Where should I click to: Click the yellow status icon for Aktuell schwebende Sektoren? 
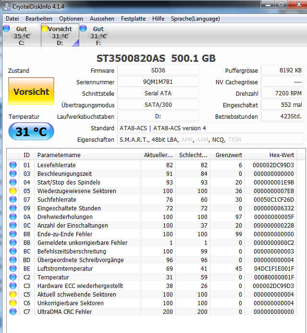pyautogui.click(x=13, y=294)
